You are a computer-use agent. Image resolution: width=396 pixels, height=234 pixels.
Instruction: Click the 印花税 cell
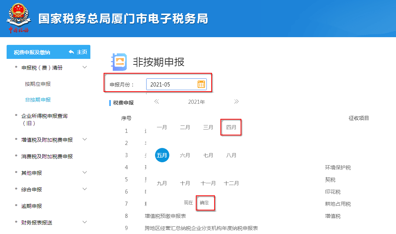(x=332, y=192)
